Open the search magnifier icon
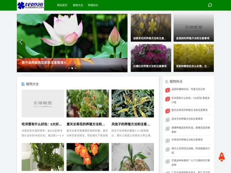 (210, 5)
